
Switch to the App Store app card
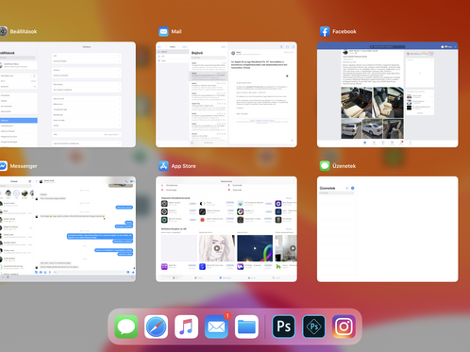[227, 229]
